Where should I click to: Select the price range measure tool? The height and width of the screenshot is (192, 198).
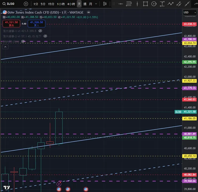pyautogui.click(x=162, y=4)
